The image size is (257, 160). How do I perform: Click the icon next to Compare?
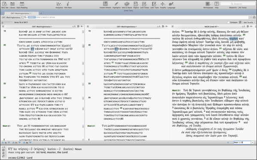point(240,22)
